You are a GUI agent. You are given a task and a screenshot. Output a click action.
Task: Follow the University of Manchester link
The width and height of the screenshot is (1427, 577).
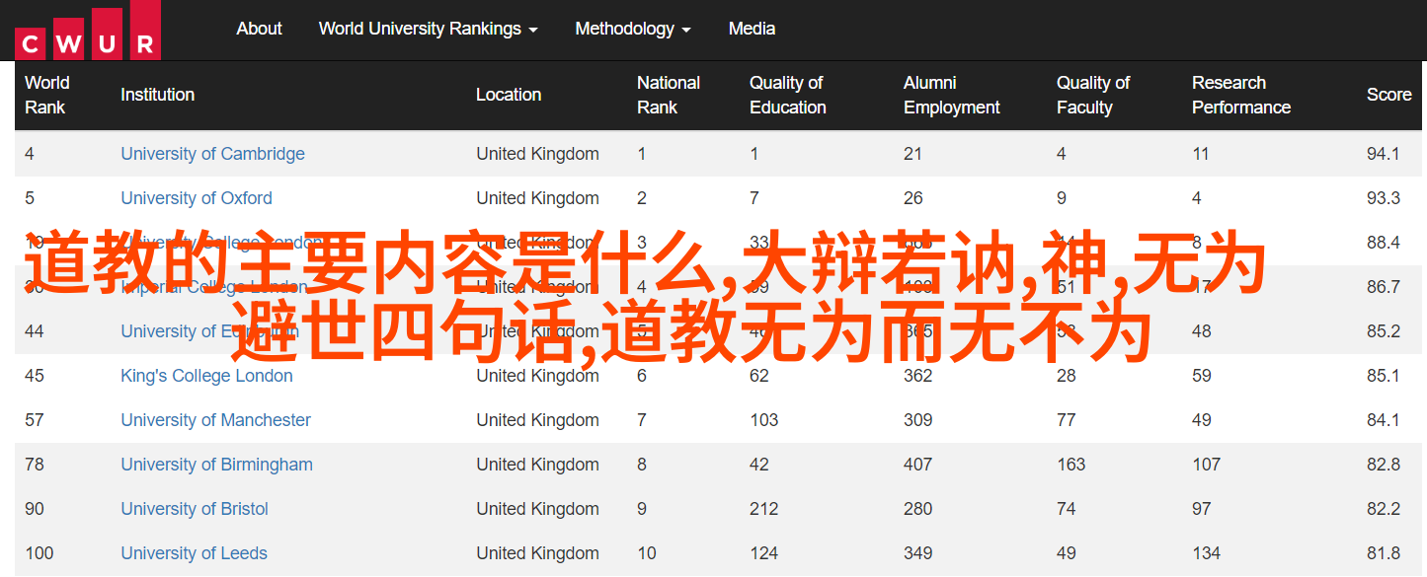pos(215,420)
